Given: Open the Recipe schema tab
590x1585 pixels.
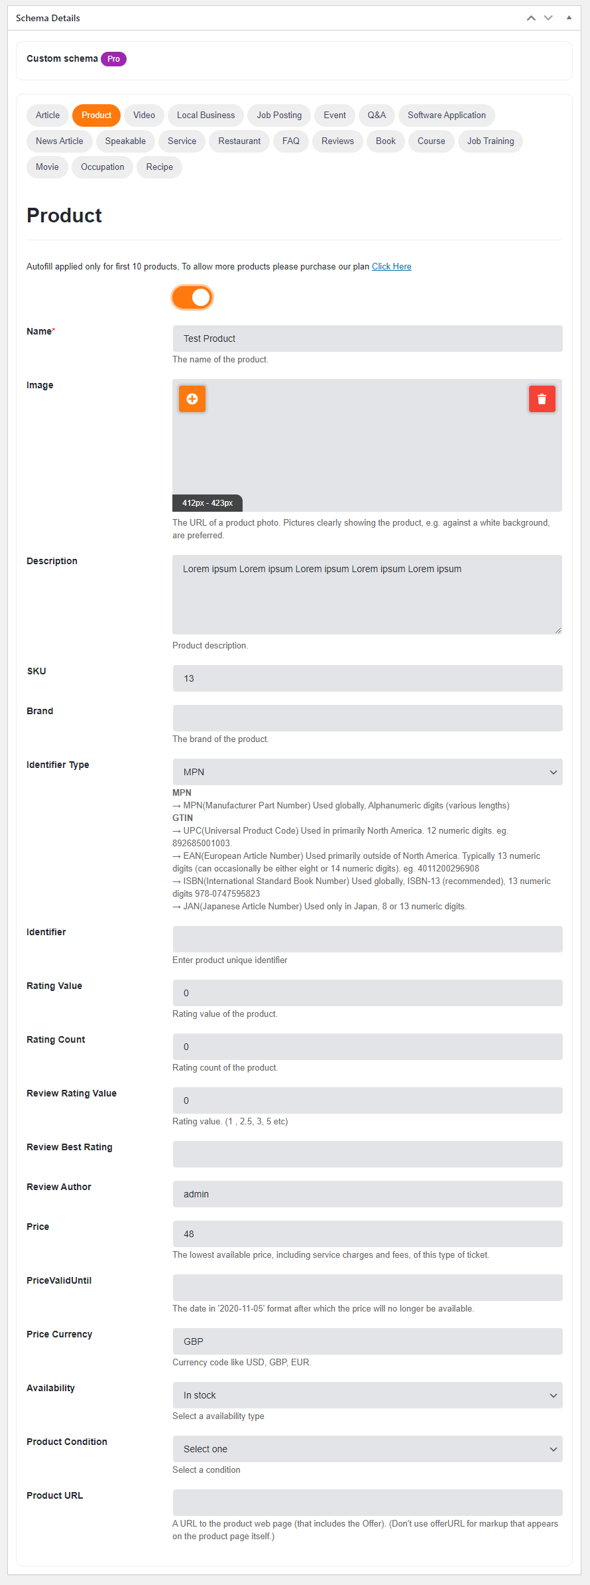Looking at the screenshot, I should [159, 167].
